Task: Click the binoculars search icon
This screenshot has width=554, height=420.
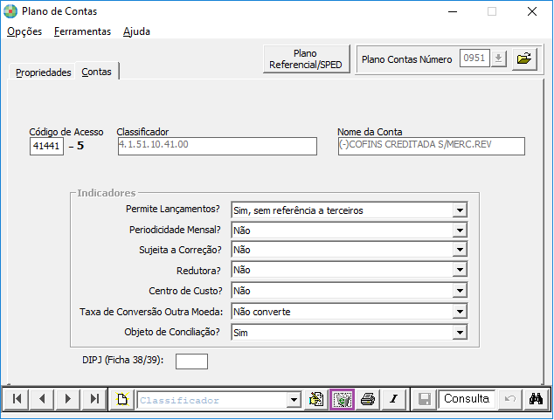Action: (x=536, y=399)
